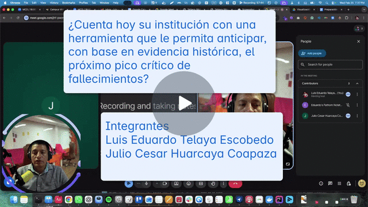The height and width of the screenshot is (207, 368).
Task: Toggle the microphone in Meet controls
Action: click(147, 184)
